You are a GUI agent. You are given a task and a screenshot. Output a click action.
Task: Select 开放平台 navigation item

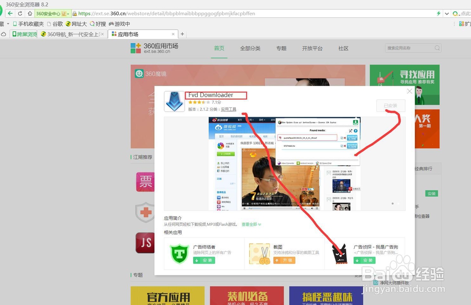click(312, 48)
